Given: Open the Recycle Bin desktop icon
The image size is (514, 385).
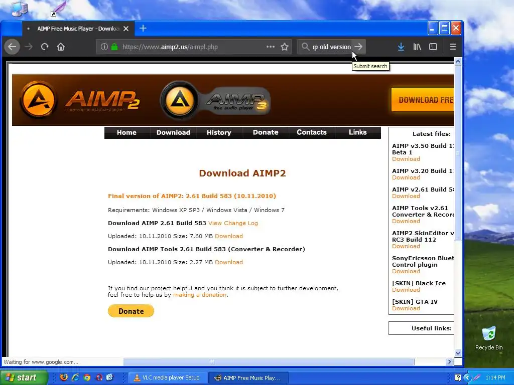Looking at the screenshot, I should pyautogui.click(x=489, y=338).
